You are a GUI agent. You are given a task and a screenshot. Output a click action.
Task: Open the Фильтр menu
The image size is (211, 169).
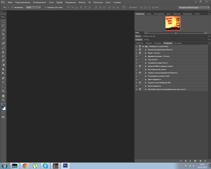tap(82, 2)
